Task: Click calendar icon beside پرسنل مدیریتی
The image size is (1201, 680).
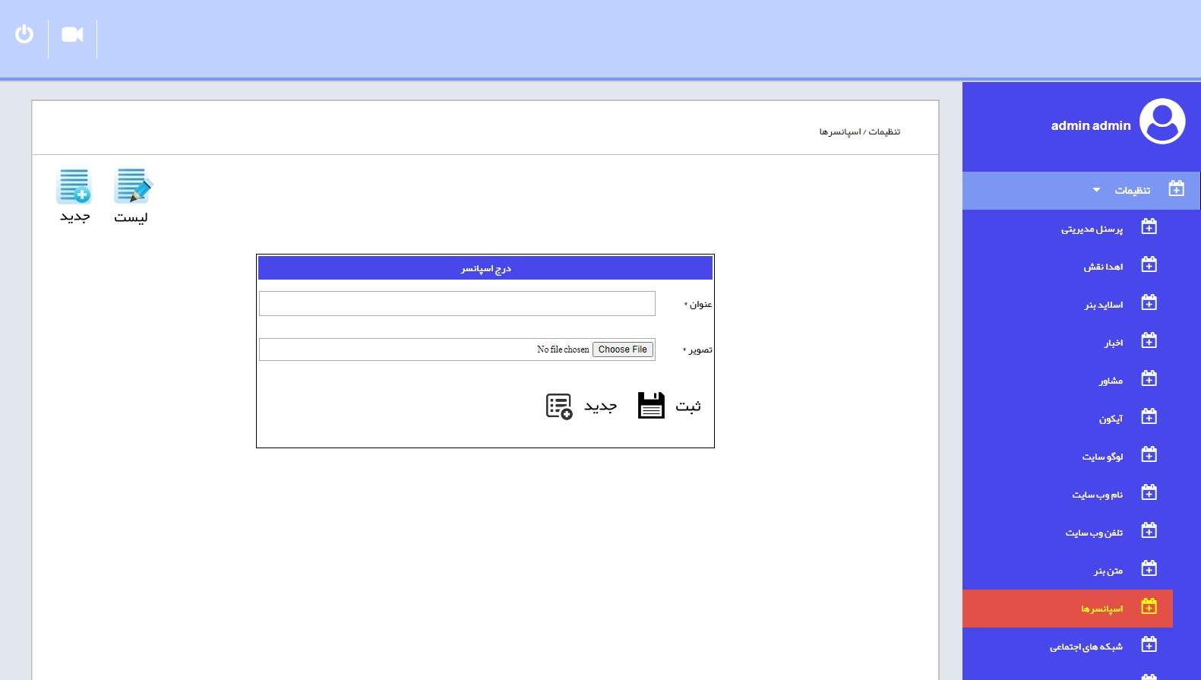Action: pos(1149,227)
